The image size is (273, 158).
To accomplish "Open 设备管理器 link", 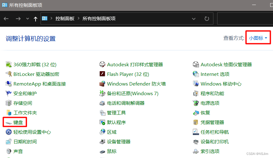I will 119,142.
